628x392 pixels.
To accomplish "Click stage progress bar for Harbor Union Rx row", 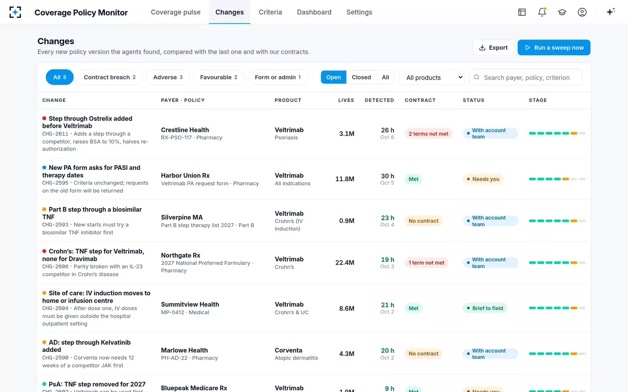I will 557,179.
